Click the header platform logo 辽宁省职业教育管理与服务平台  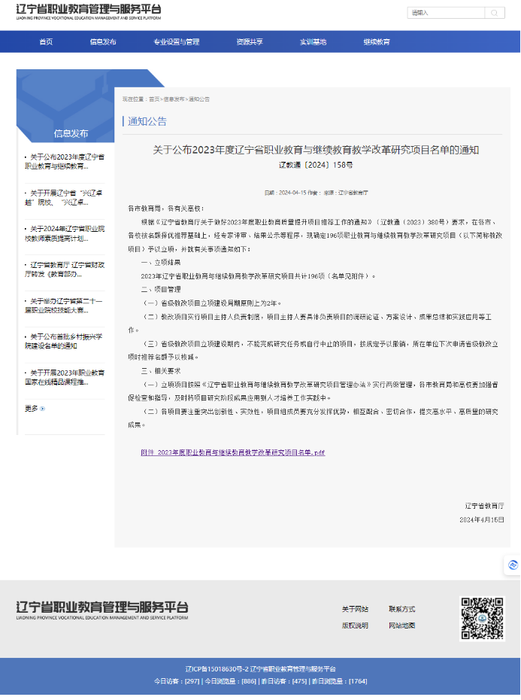(89, 13)
